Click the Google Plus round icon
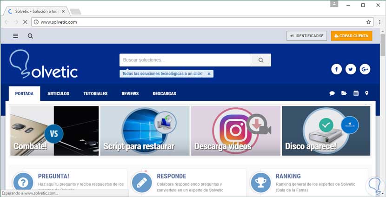 (365, 69)
